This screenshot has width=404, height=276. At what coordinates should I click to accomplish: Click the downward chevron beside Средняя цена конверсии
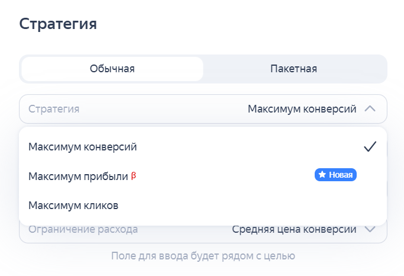point(370,229)
